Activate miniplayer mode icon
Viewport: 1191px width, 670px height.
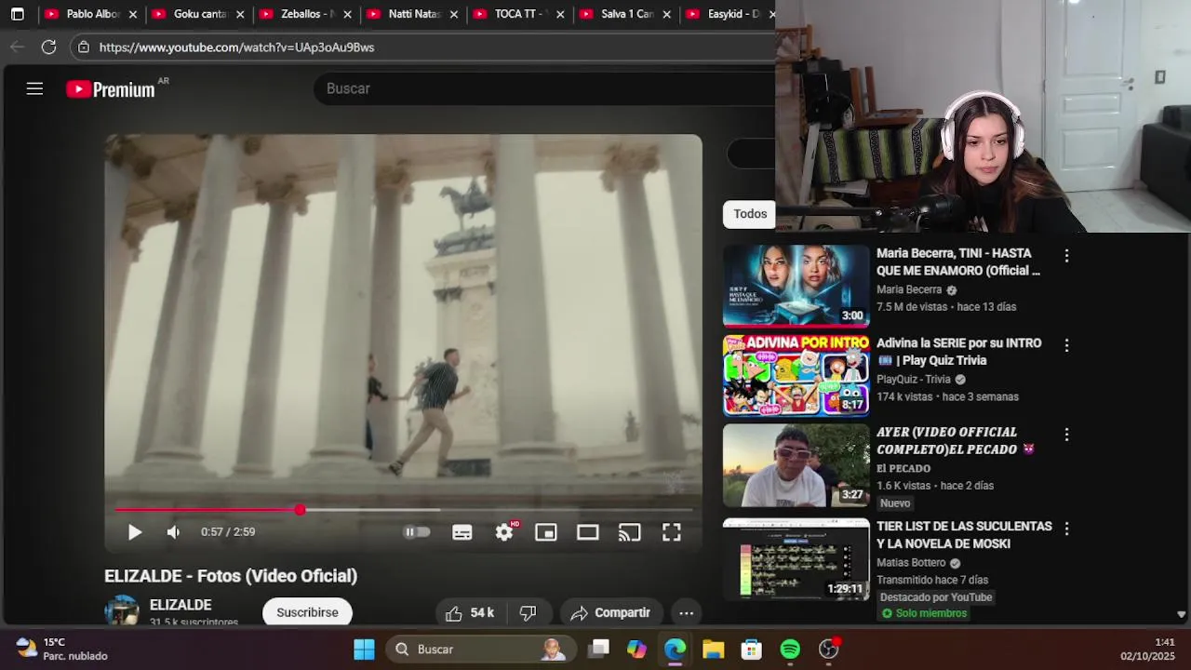546,532
